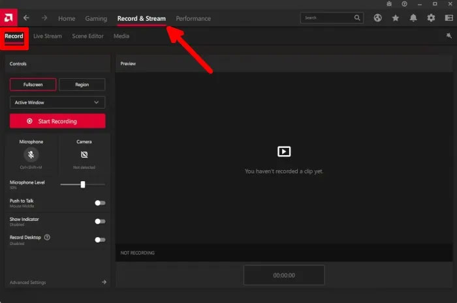Click the camera not detected icon
Screen dimensions: 457x303
[x=84, y=154]
